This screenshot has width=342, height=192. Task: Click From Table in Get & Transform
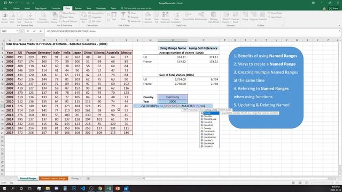click(x=66, y=17)
